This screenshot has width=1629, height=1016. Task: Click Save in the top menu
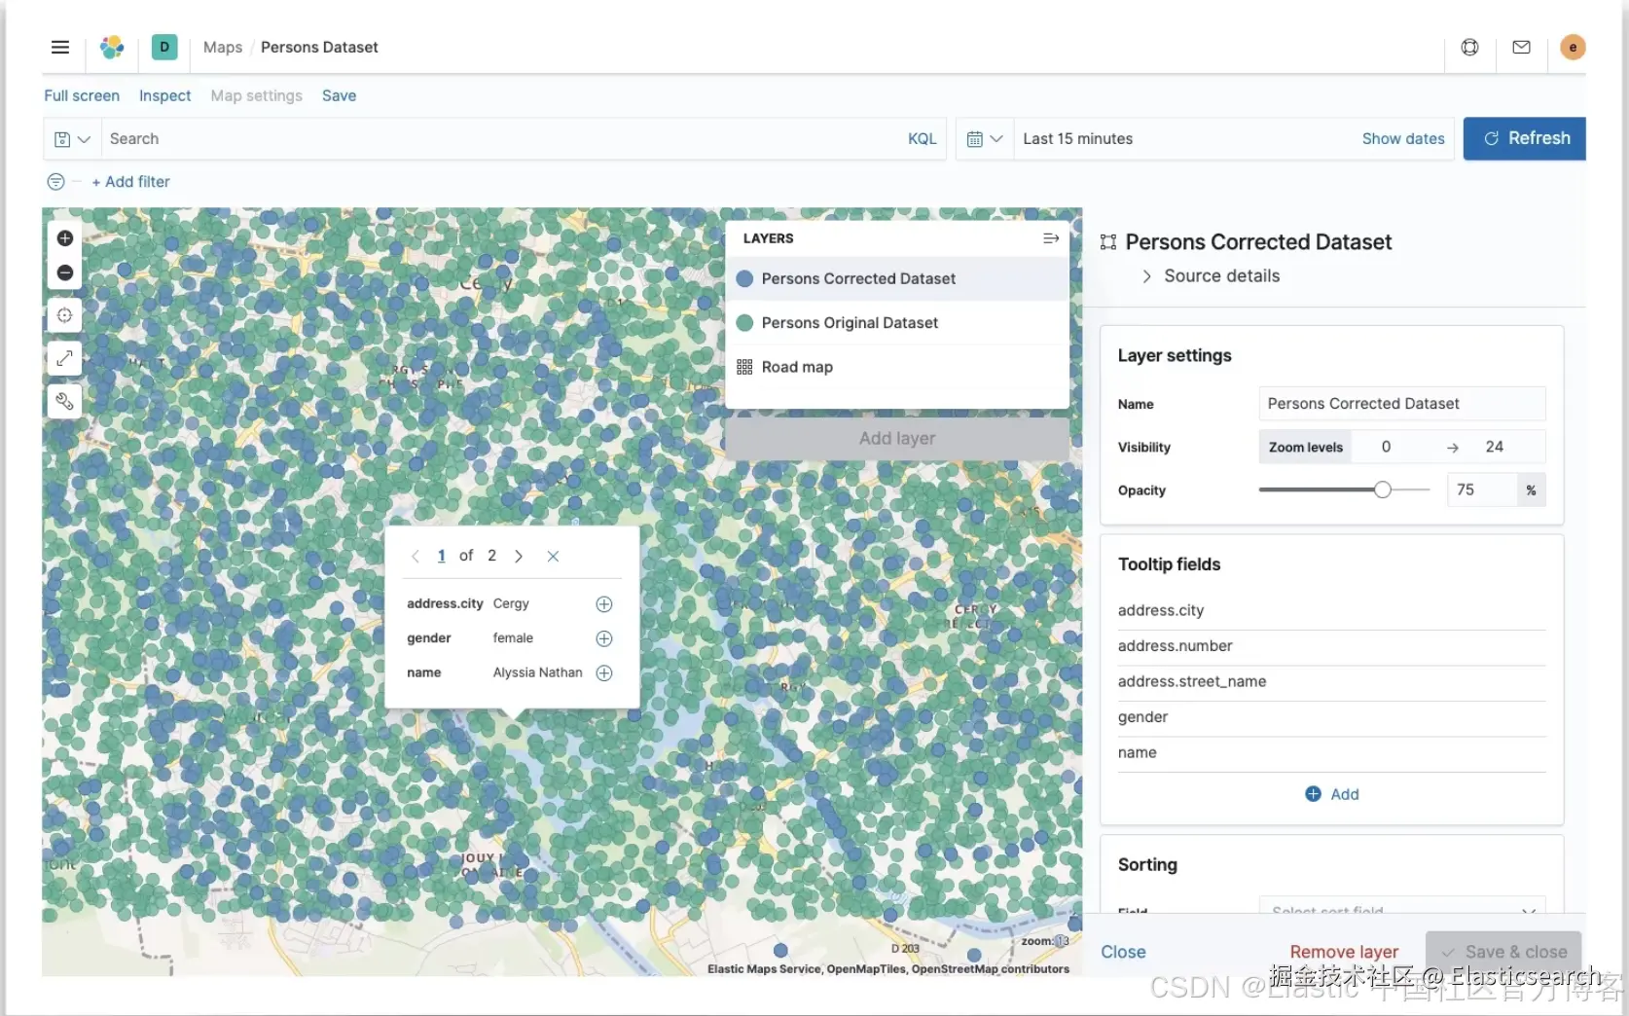pyautogui.click(x=339, y=95)
